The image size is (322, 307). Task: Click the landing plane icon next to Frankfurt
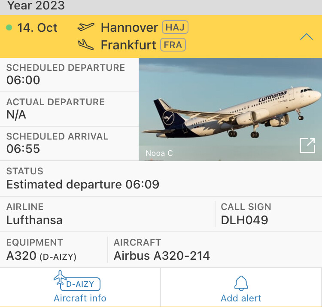(x=86, y=44)
